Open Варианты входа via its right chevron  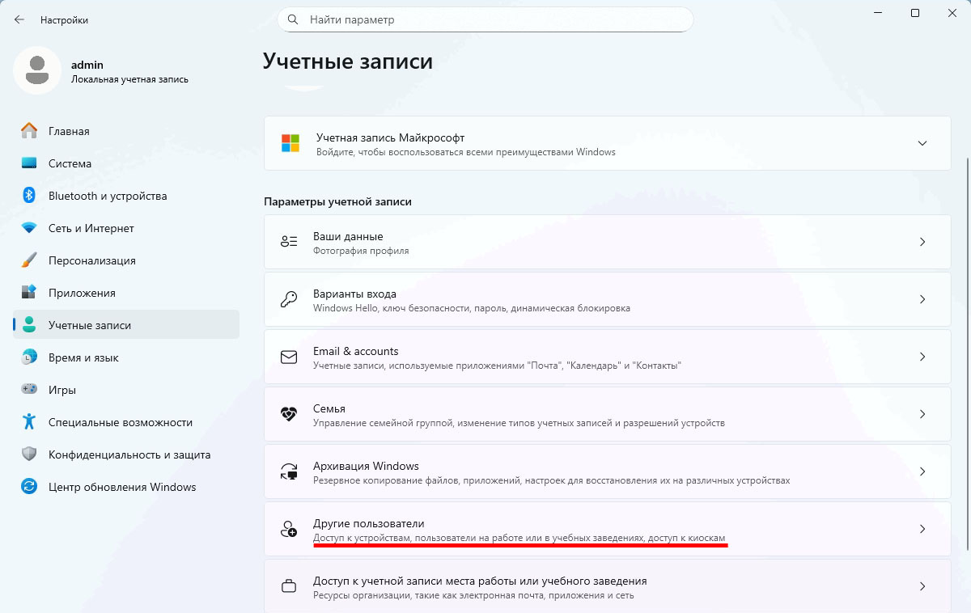(922, 299)
